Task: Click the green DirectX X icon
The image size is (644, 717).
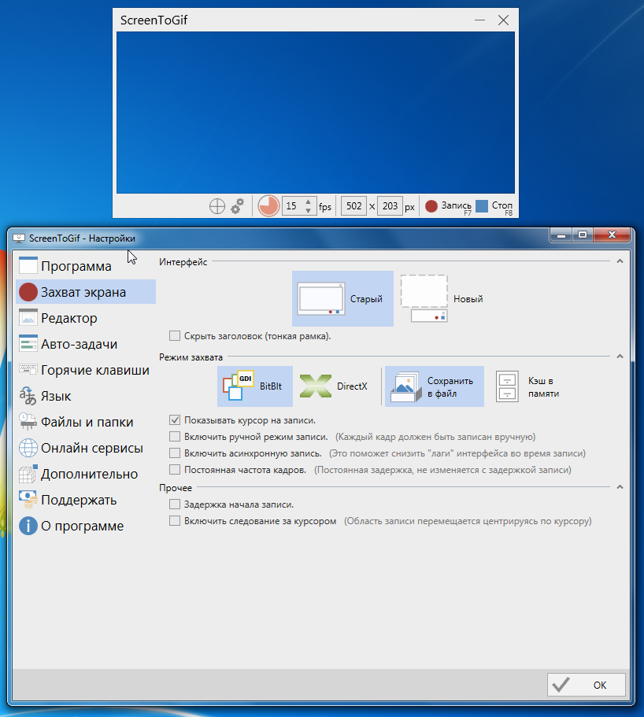Action: [x=316, y=386]
